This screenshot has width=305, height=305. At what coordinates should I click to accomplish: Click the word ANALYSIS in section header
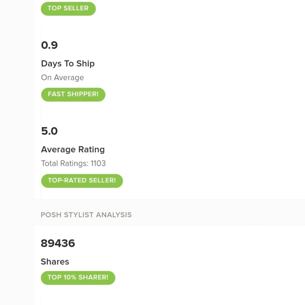pyautogui.click(x=114, y=215)
